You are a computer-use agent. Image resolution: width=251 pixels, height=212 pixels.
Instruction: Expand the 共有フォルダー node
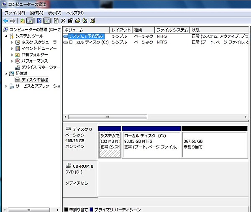(x=12, y=55)
